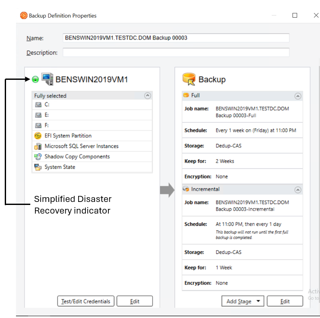Click Test/Edit Credentials button
The image size is (320, 318).
pos(86,301)
